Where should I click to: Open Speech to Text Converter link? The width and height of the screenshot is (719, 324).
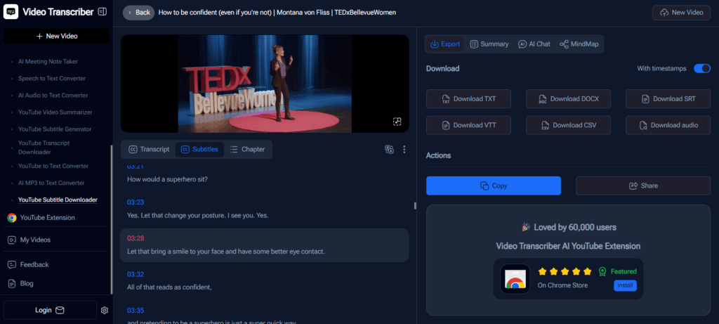pyautogui.click(x=52, y=79)
